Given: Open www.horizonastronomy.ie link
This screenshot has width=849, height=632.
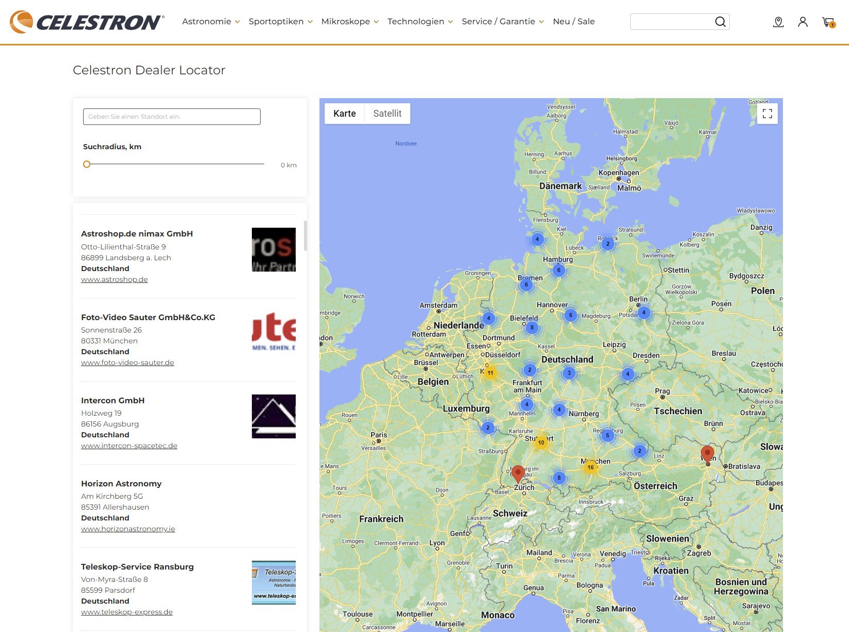Looking at the screenshot, I should tap(128, 529).
